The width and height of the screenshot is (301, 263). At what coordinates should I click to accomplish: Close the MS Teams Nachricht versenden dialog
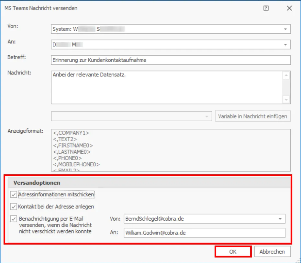289,8
